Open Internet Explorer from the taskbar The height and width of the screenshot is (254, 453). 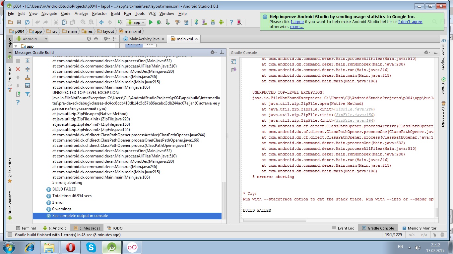(x=30, y=247)
